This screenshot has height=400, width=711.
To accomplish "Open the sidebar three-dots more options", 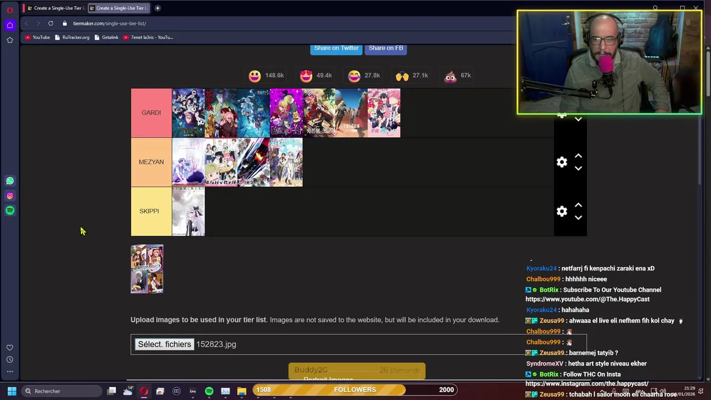I will coord(10,371).
